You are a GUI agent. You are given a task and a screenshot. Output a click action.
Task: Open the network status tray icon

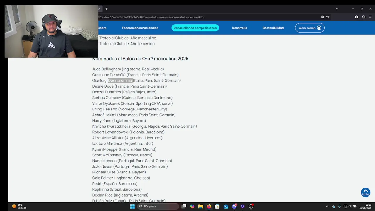tap(345, 206)
